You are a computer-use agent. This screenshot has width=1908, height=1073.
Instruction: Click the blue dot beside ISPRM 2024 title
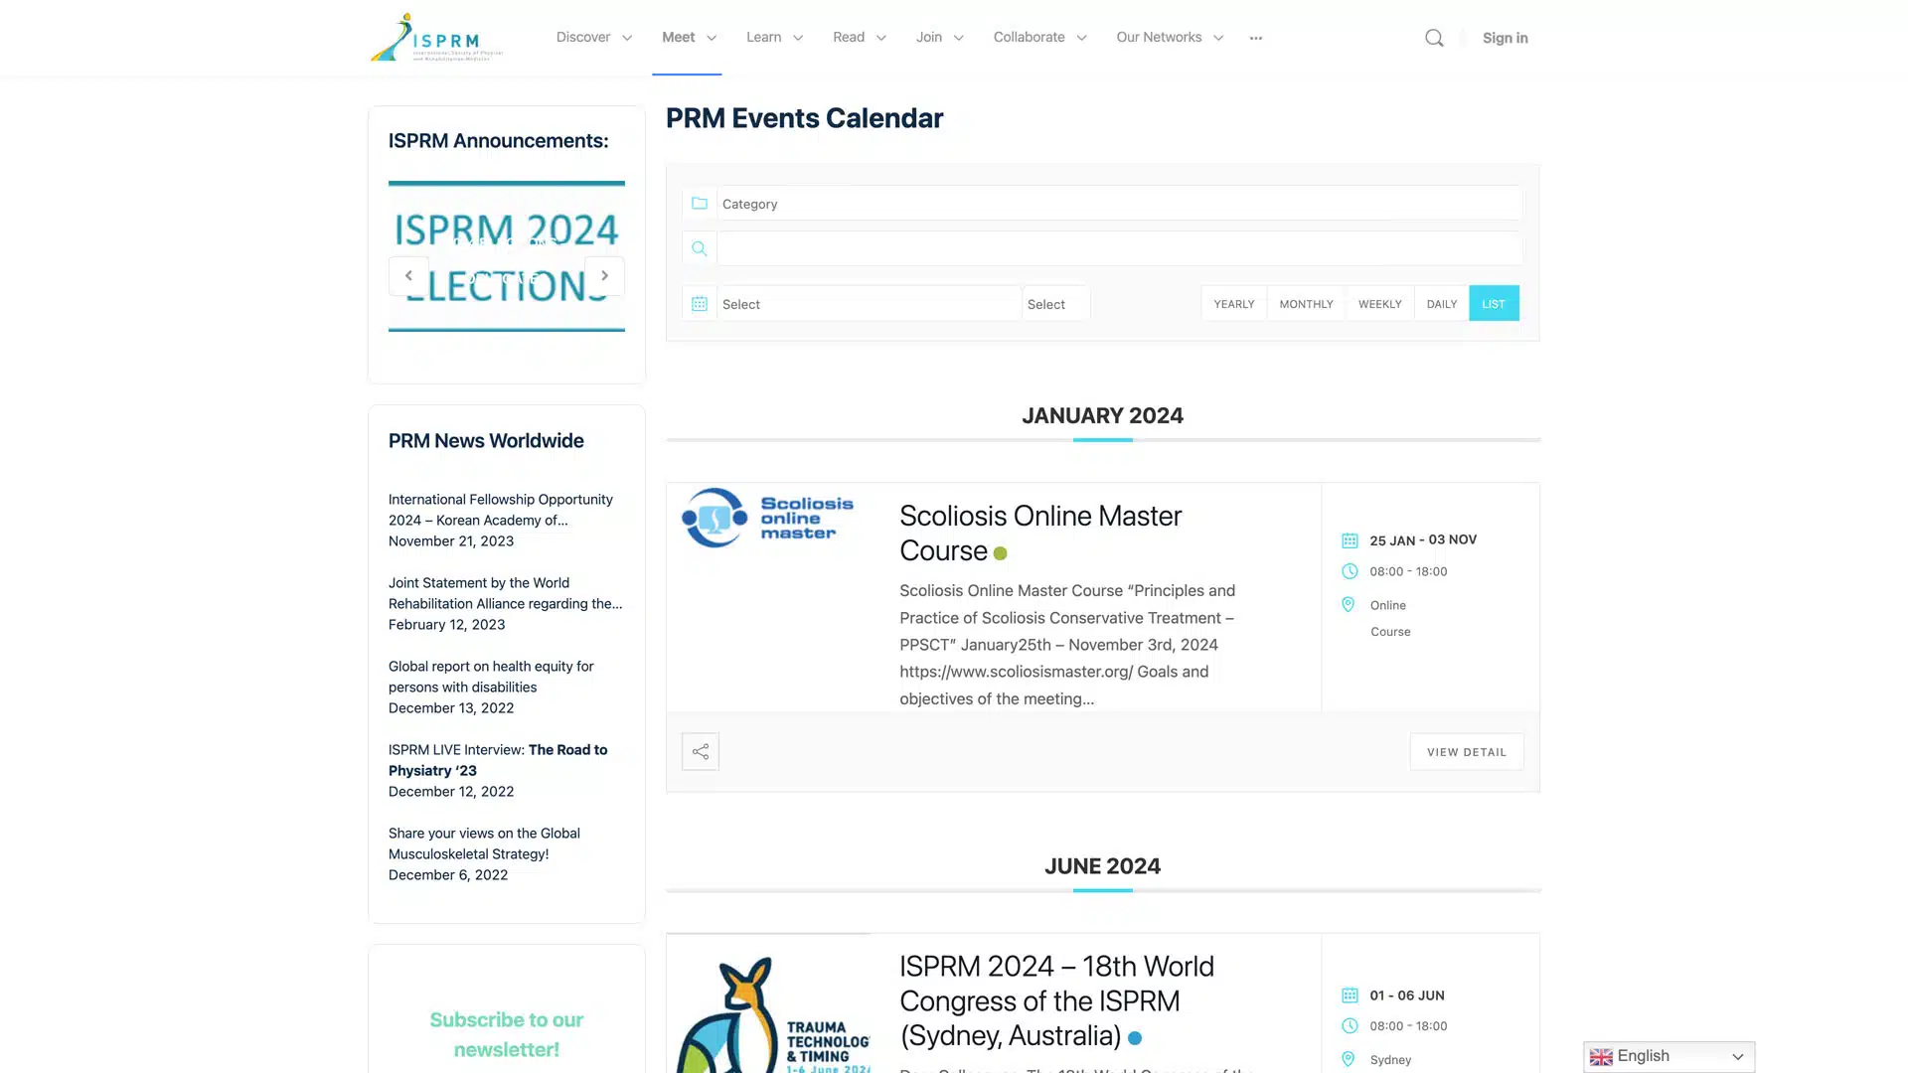1135,1038
